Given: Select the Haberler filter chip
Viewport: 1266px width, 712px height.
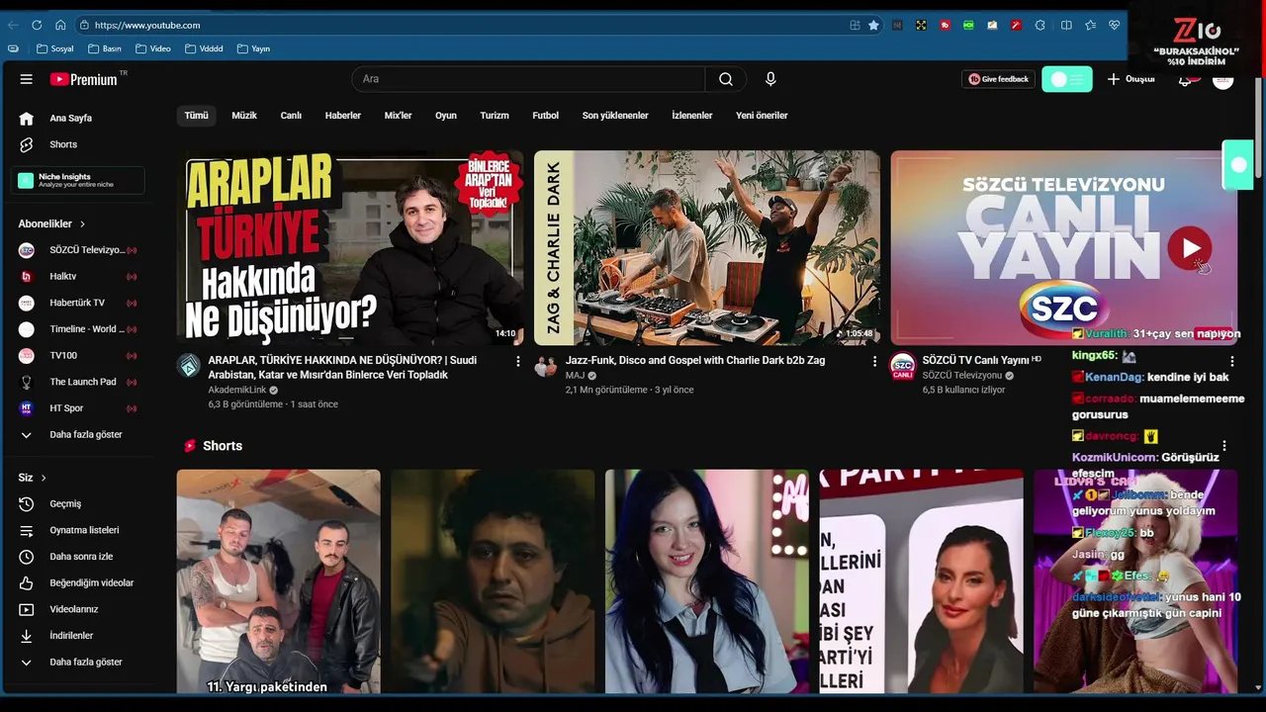Looking at the screenshot, I should coord(343,116).
